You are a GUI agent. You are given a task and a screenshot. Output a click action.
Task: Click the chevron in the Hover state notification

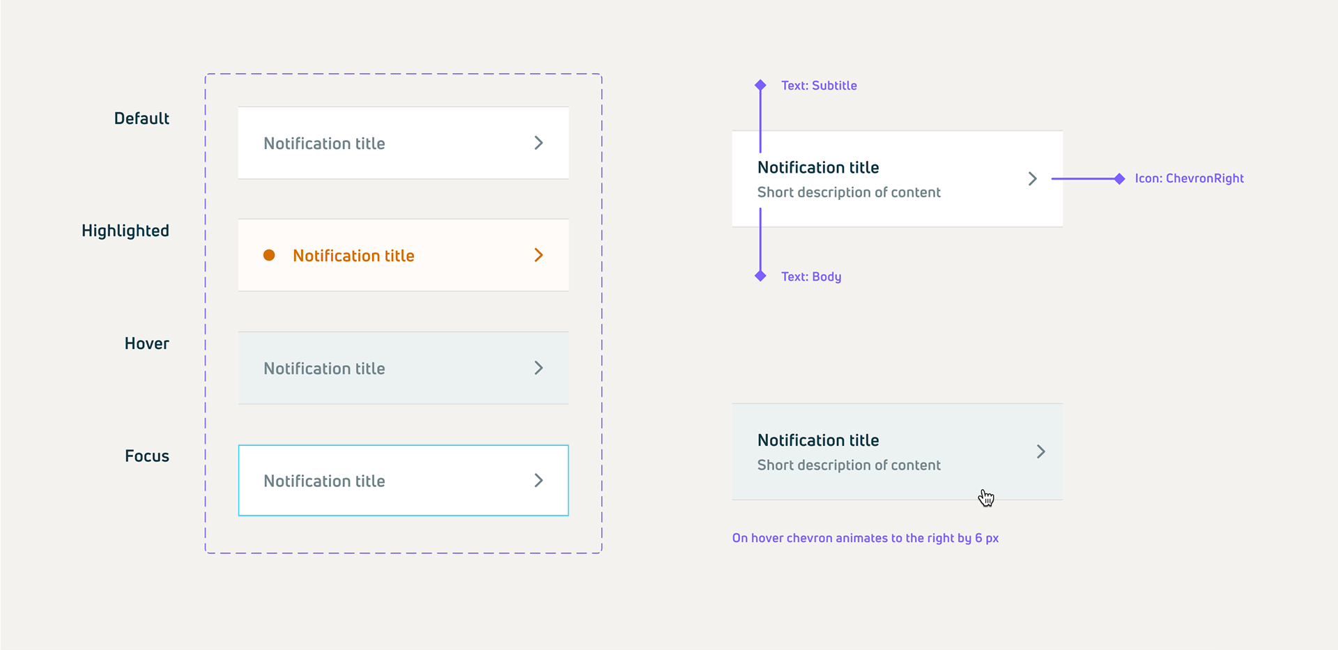[x=539, y=368]
